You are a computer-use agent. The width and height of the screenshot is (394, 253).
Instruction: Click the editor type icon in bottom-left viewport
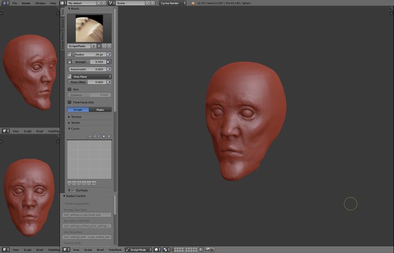(4, 250)
